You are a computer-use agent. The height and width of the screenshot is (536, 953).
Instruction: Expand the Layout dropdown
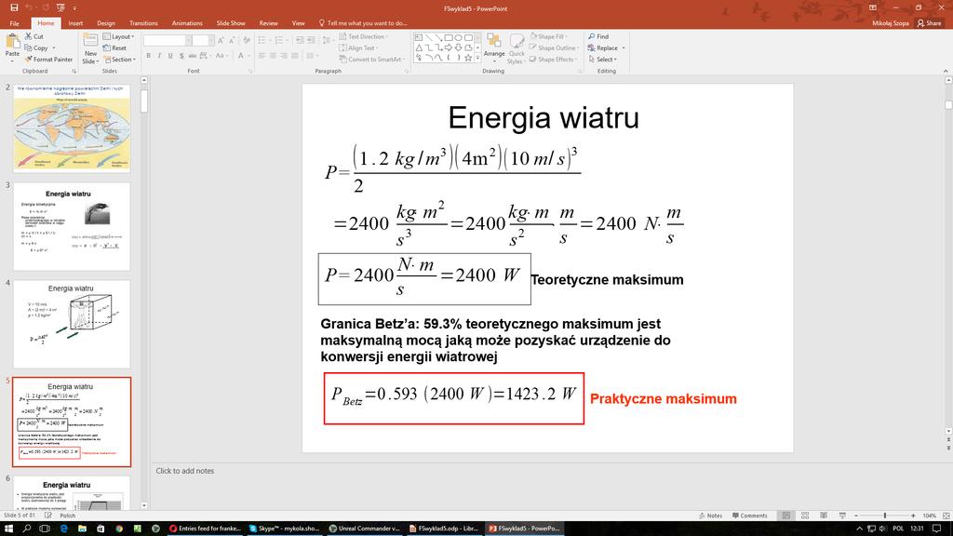pos(119,36)
